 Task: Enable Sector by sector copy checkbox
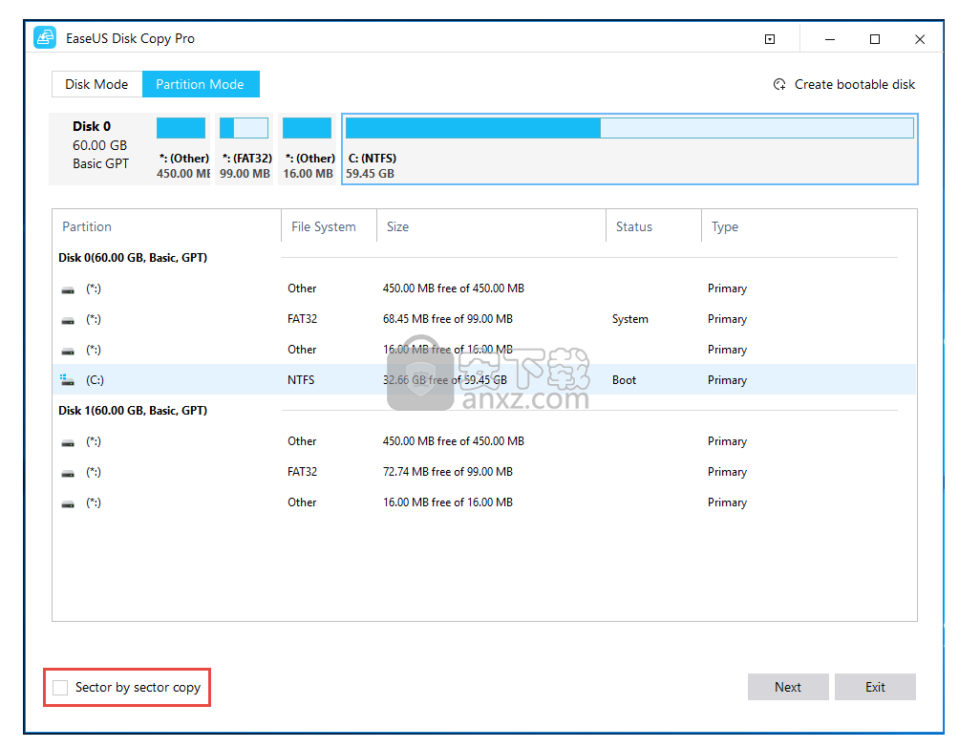[60, 688]
